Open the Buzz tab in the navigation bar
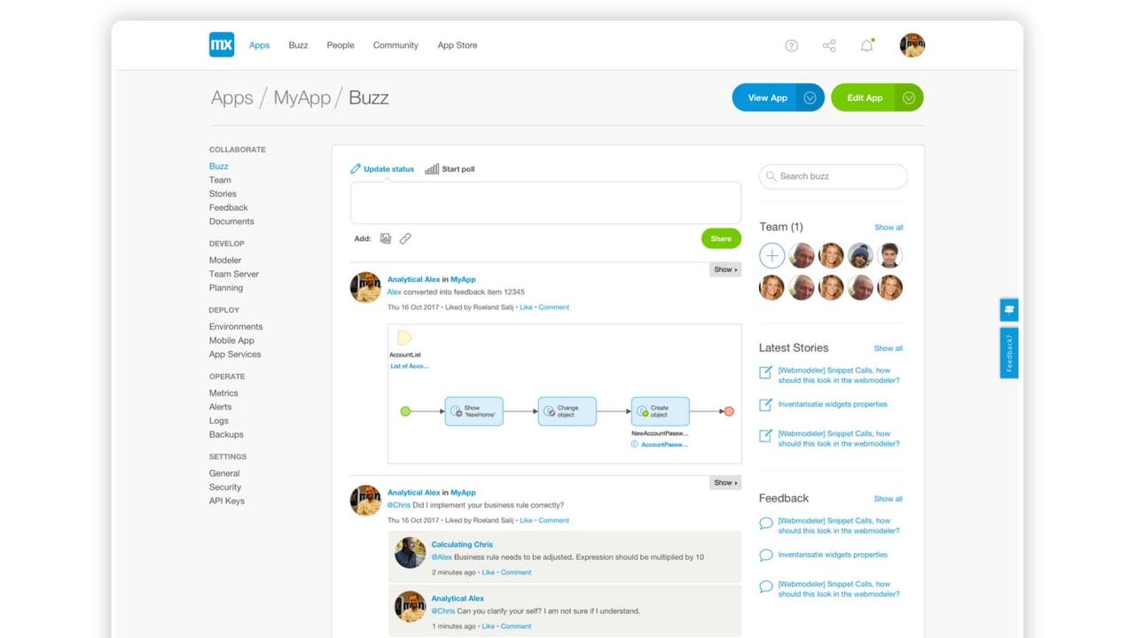This screenshot has height=638, width=1135. tap(298, 45)
